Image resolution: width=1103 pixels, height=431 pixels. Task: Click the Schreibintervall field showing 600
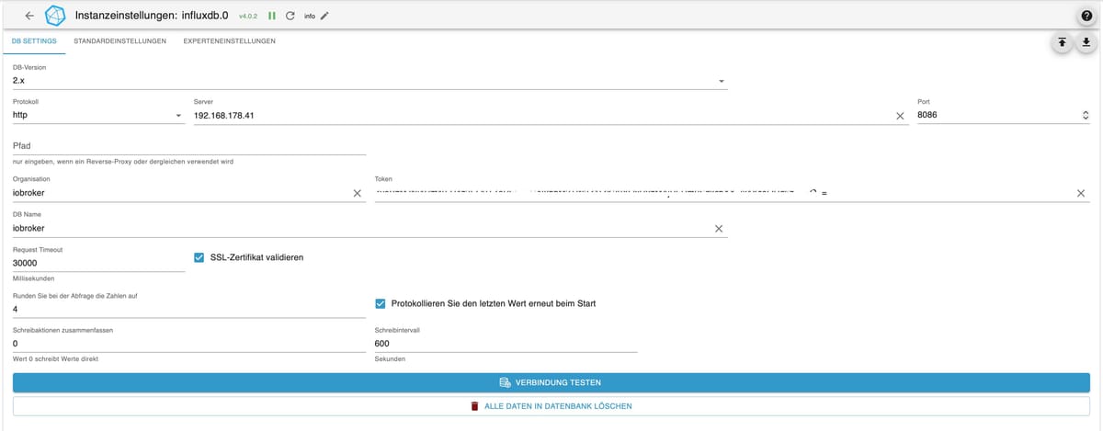pos(506,344)
